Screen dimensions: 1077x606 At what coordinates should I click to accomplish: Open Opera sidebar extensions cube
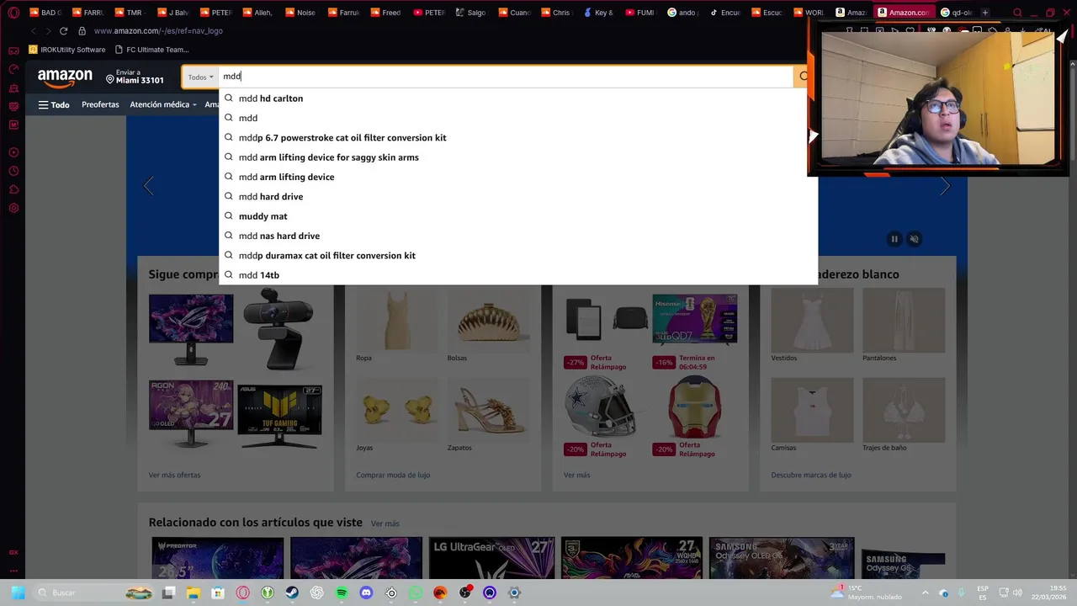pyautogui.click(x=13, y=189)
